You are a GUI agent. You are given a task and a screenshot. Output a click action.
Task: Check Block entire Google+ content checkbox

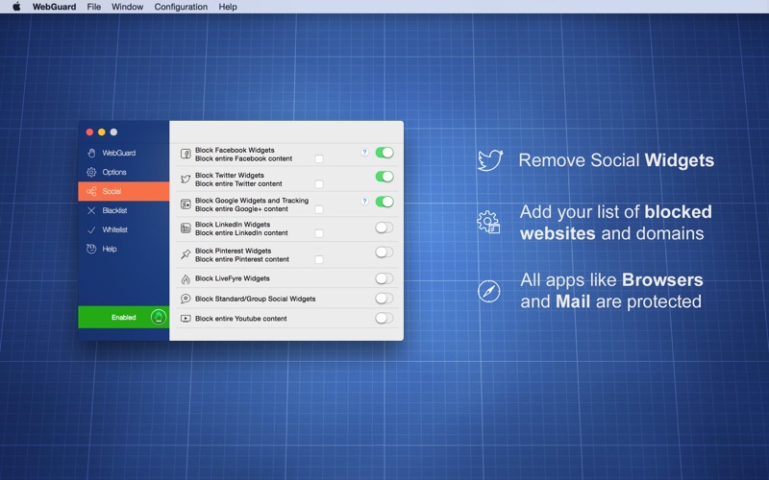pos(319,209)
